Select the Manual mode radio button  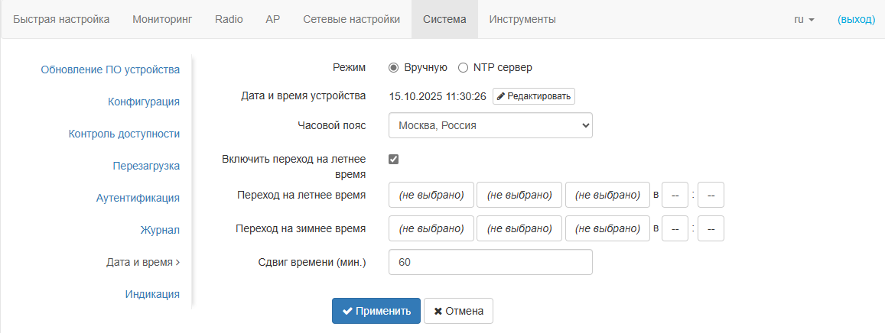[x=394, y=67]
